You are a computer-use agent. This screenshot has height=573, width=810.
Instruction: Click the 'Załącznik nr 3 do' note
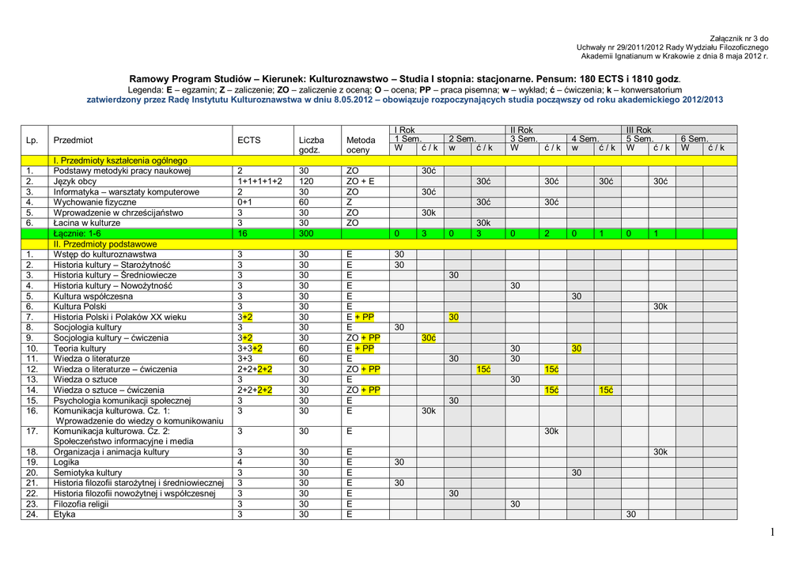[x=739, y=38]
